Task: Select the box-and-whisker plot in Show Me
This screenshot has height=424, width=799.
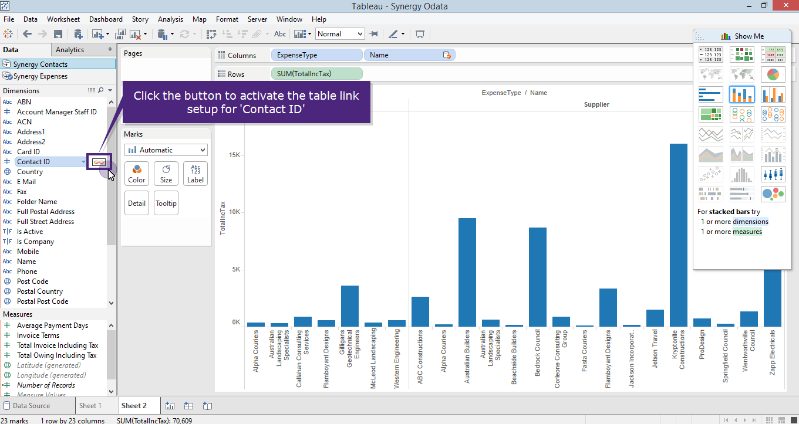Action: pyautogui.click(x=773, y=174)
